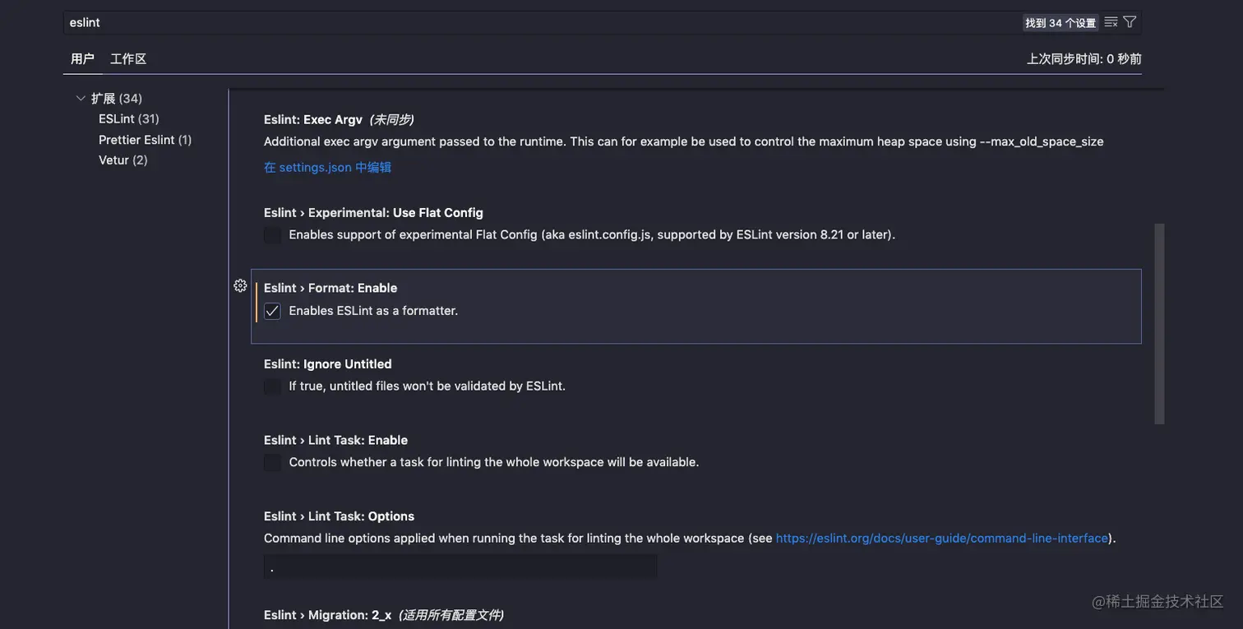Select Prettier Eslint (1) in the sidebar
1243x629 pixels.
(145, 137)
